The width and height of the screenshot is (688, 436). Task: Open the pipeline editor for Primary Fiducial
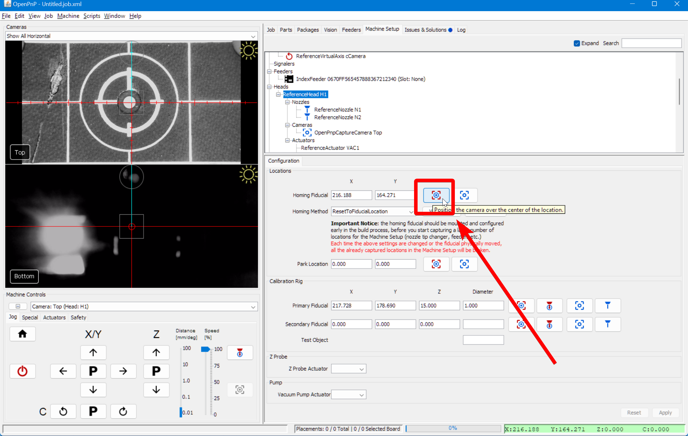[608, 306]
